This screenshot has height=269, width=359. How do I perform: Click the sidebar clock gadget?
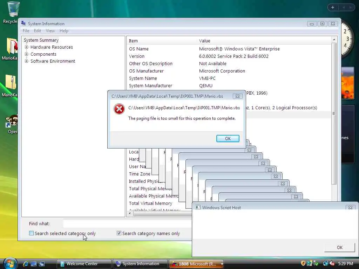pyautogui.click(x=347, y=39)
